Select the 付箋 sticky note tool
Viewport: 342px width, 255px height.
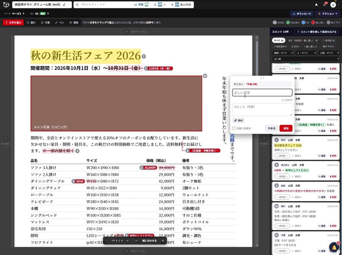[x=45, y=22]
